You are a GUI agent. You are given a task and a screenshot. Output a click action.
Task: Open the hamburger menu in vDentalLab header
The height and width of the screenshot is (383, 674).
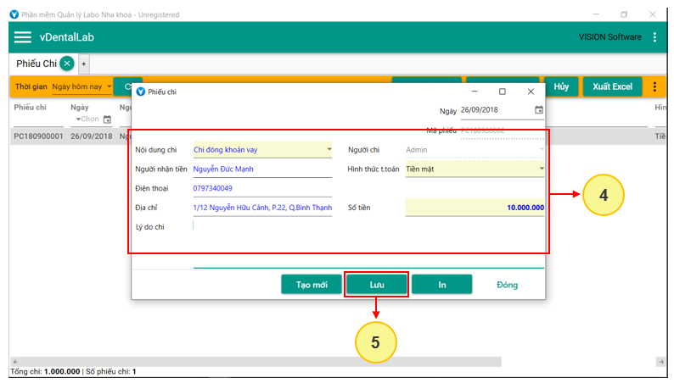point(23,37)
